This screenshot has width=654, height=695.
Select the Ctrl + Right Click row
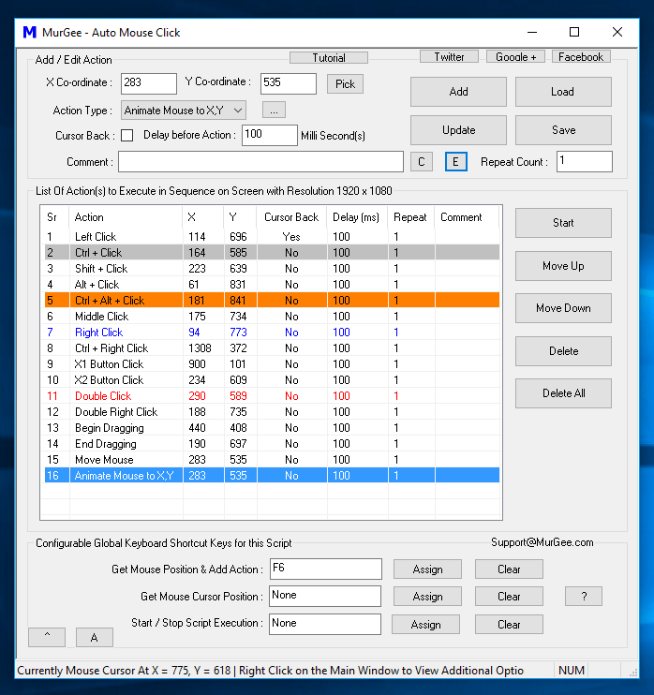coord(272,348)
